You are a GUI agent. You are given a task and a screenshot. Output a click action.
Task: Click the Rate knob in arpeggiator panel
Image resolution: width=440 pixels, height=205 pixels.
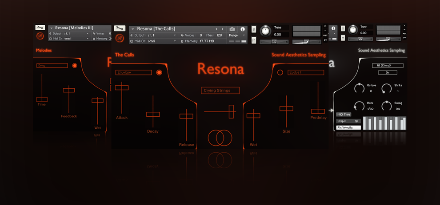(x=360, y=106)
